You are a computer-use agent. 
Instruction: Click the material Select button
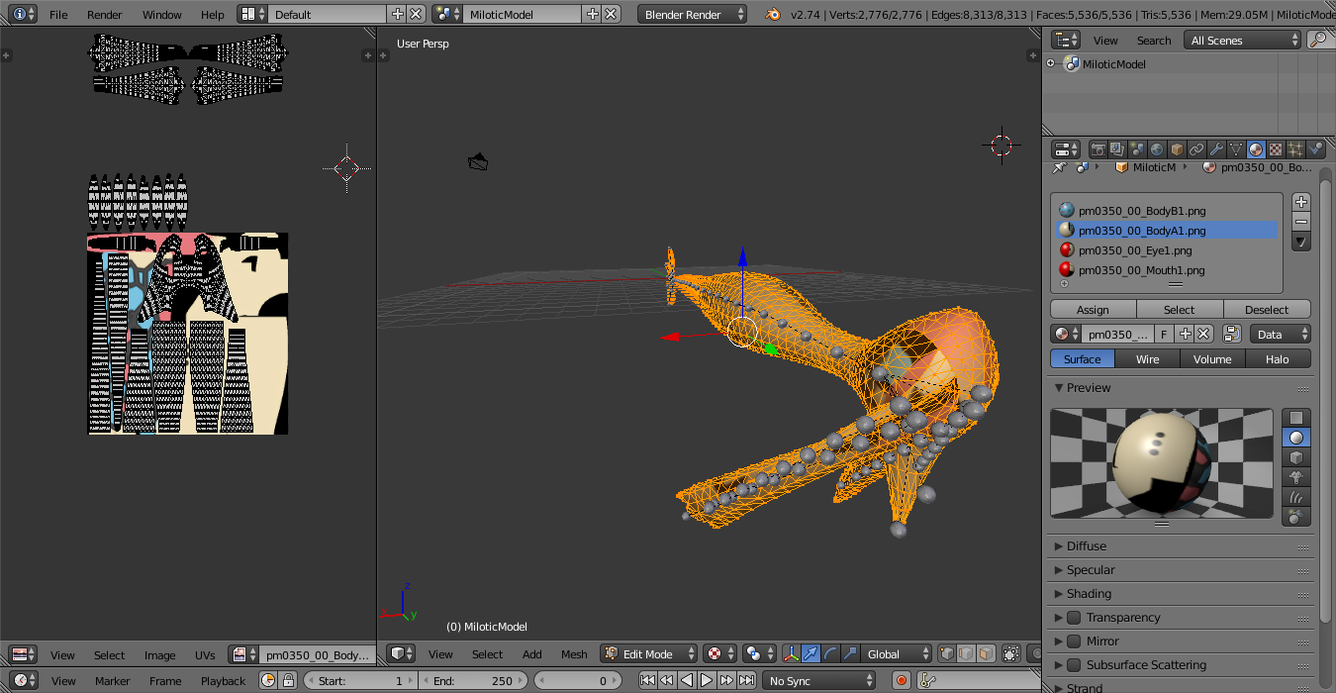[x=1180, y=309]
